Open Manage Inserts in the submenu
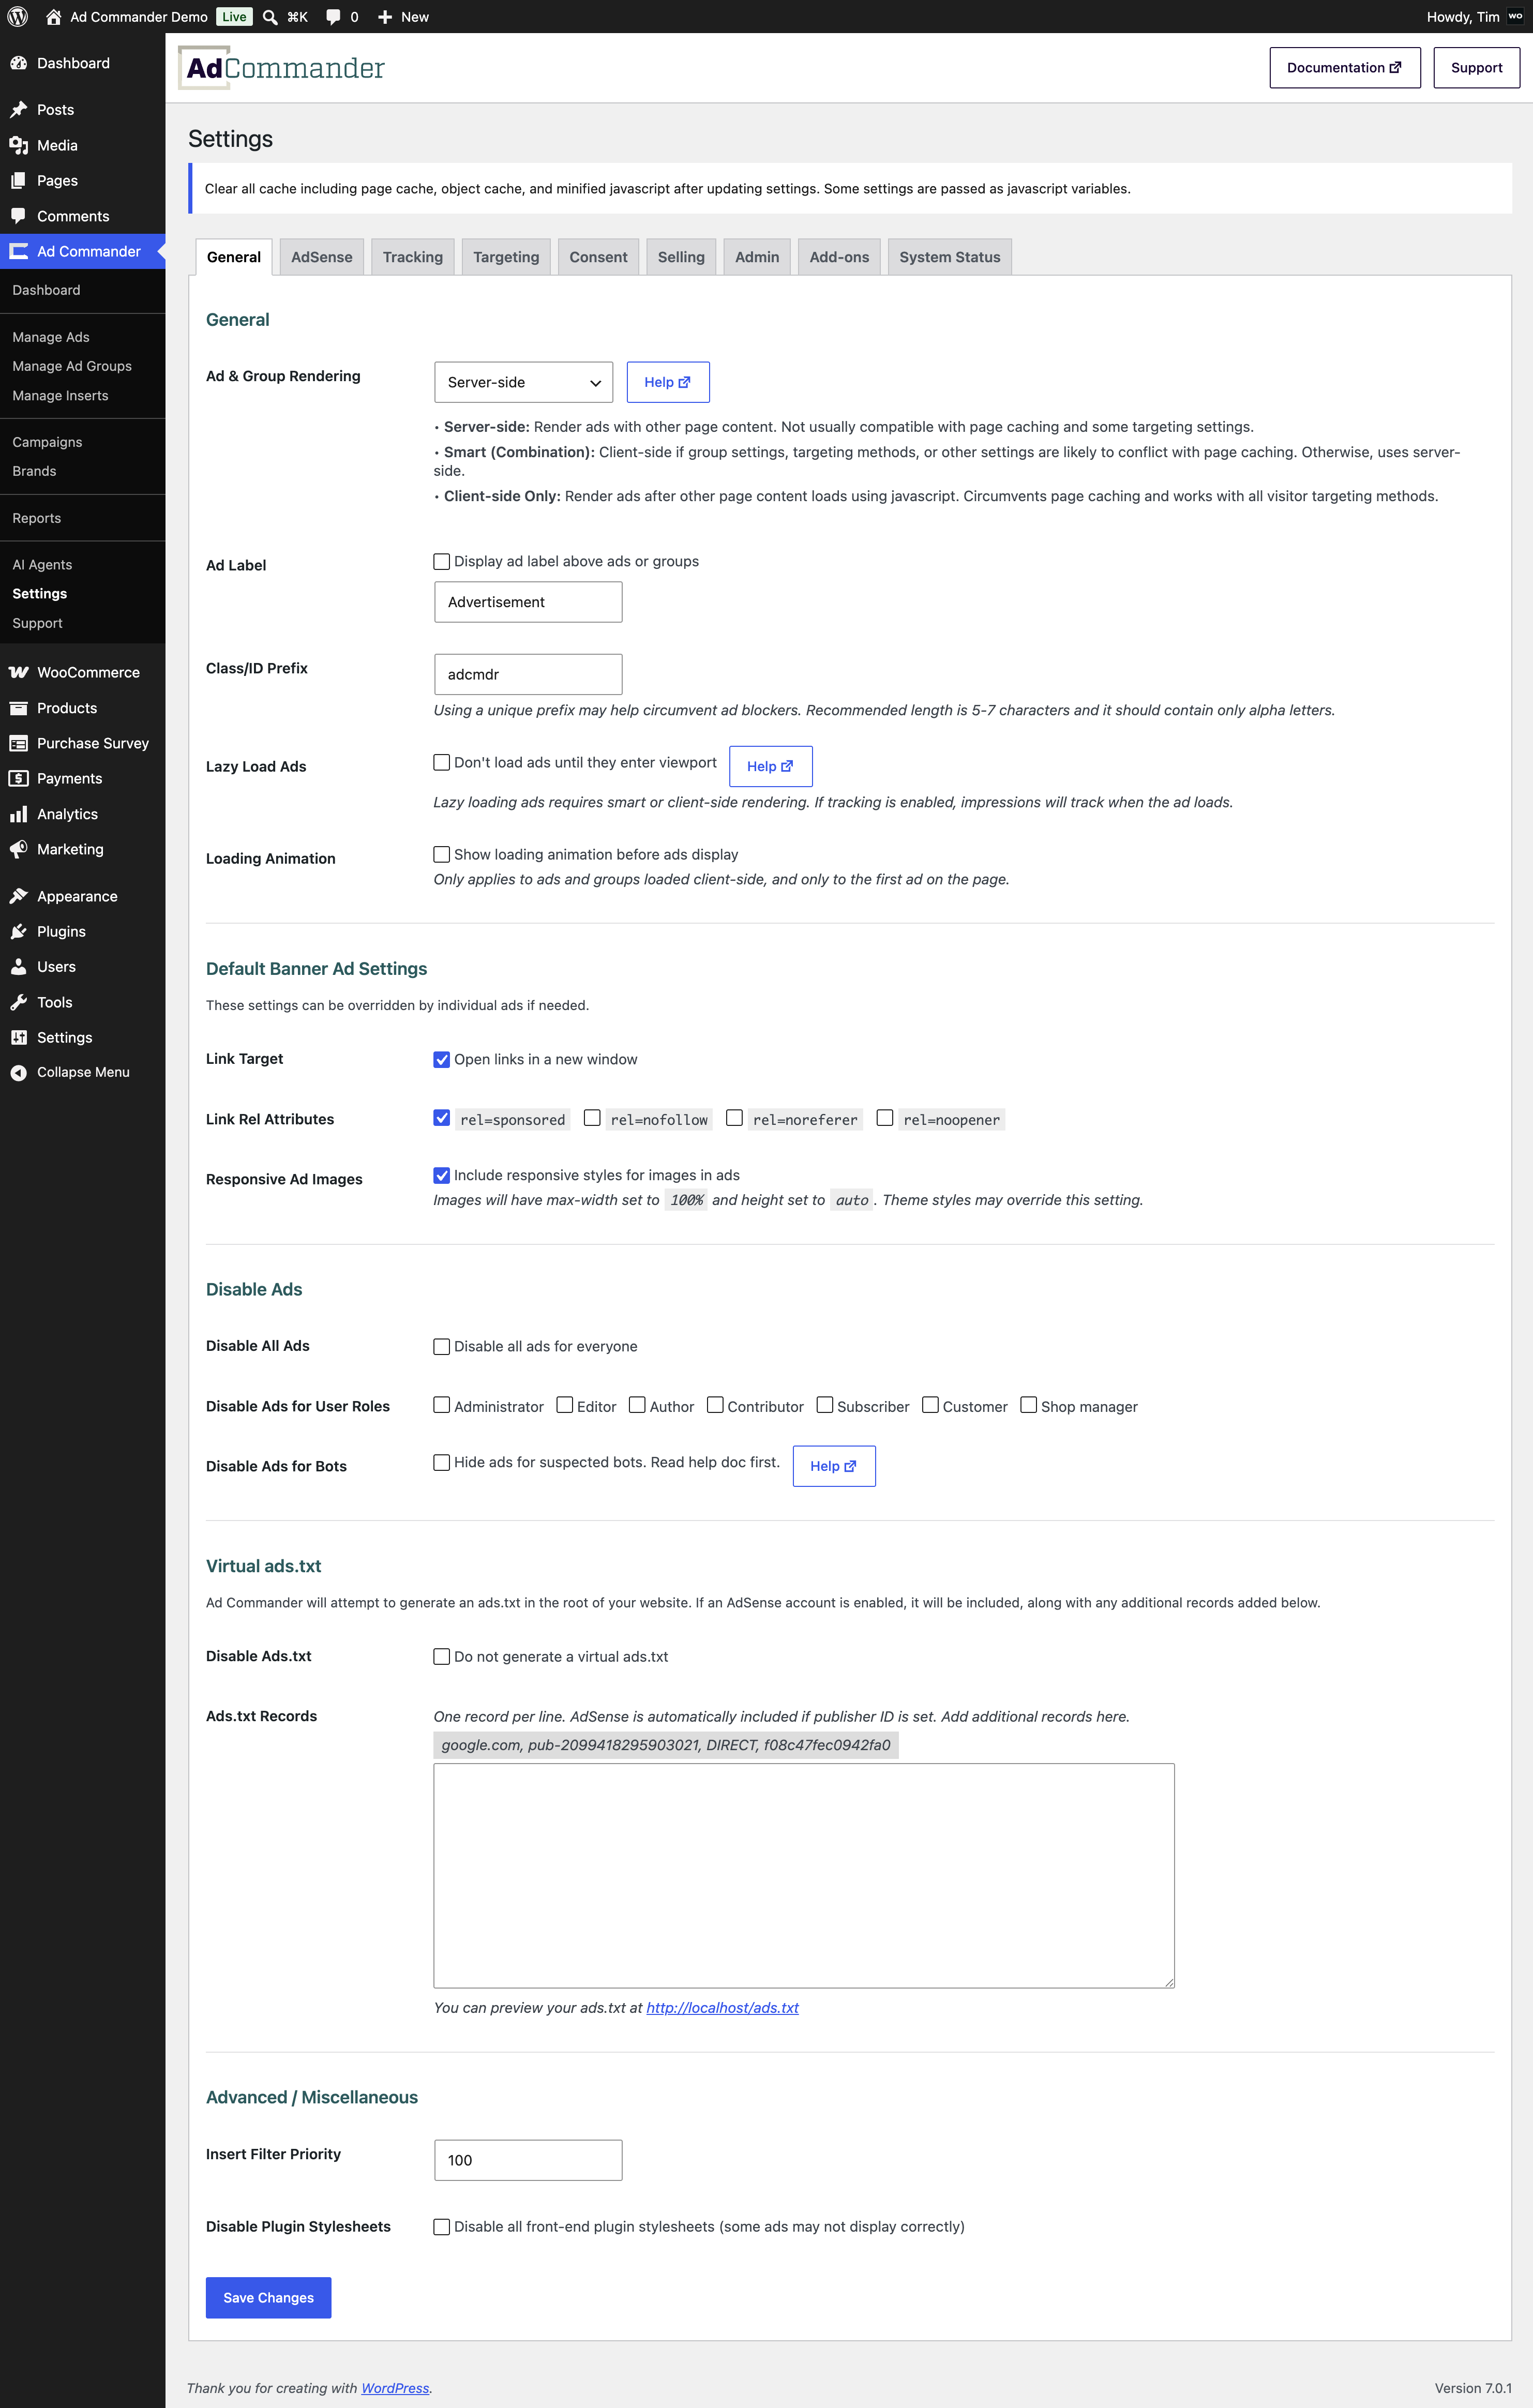Viewport: 1533px width, 2408px height. point(60,396)
